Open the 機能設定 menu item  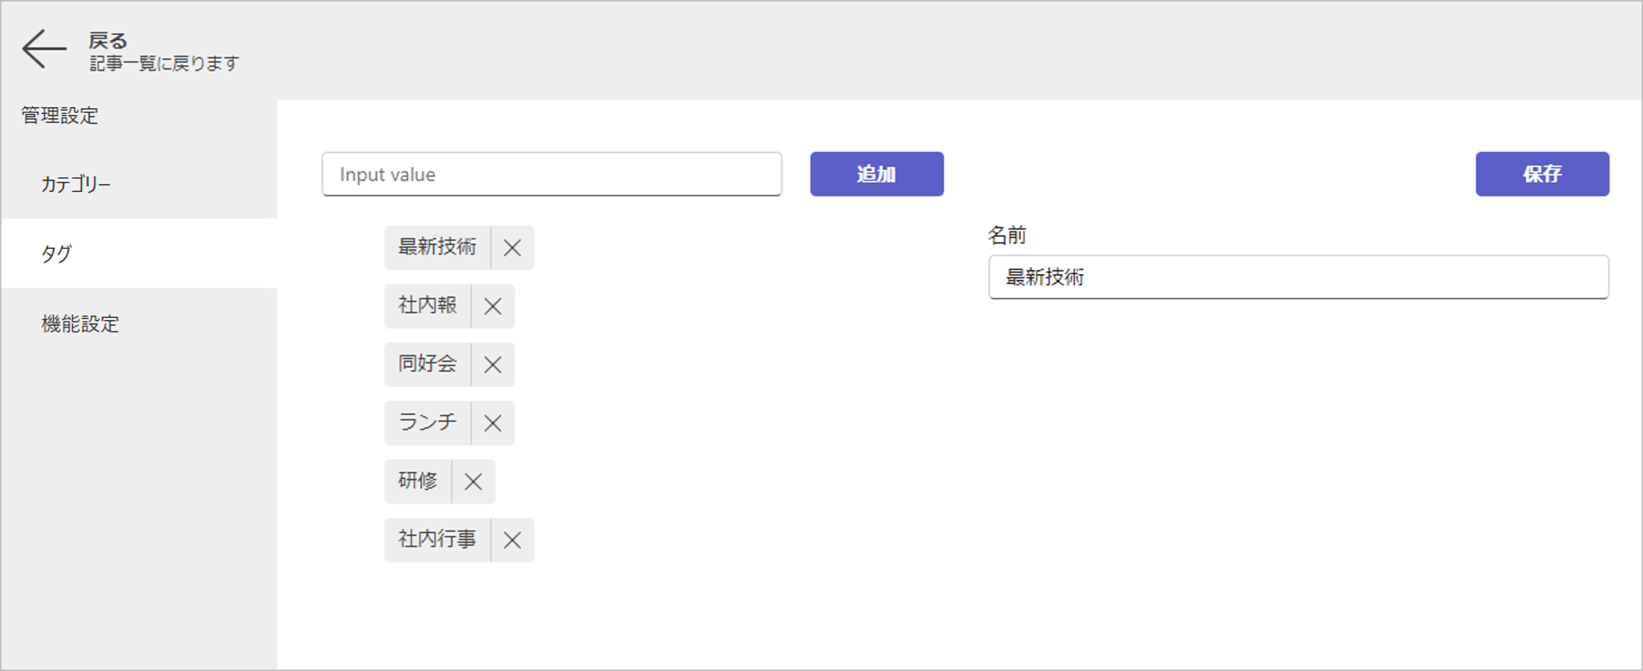pos(139,324)
